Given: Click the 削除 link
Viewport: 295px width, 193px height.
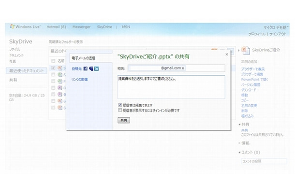Looking at the screenshot, I should point(245,111).
